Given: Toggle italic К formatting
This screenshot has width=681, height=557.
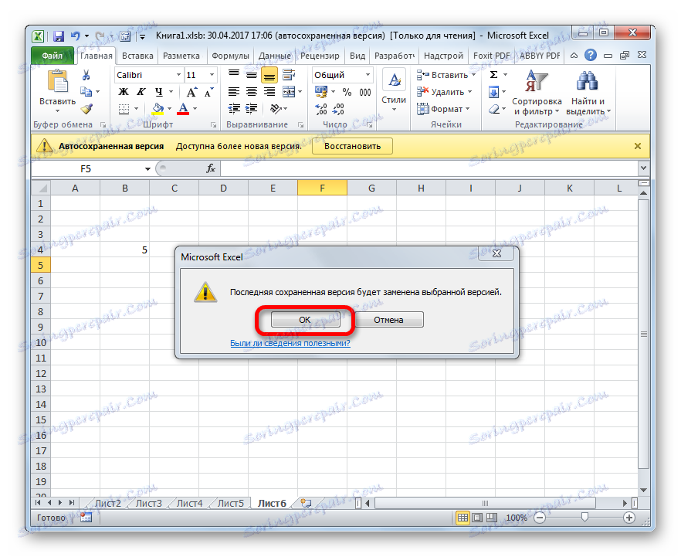Looking at the screenshot, I should (x=141, y=92).
